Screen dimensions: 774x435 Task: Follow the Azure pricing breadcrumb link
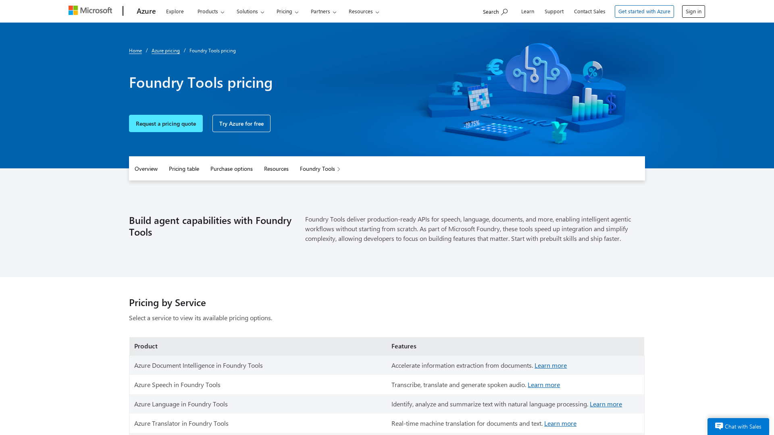click(x=165, y=51)
